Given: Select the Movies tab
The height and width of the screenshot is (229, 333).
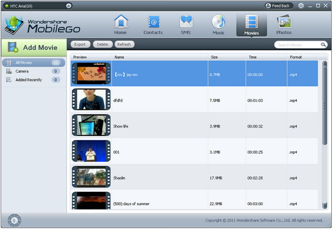Looking at the screenshot, I should (x=251, y=25).
